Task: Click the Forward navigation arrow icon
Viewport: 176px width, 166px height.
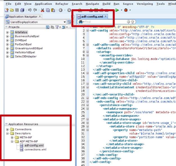Action: point(69,10)
